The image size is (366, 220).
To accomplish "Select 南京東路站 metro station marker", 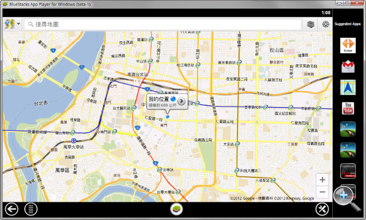I will click(239, 62).
